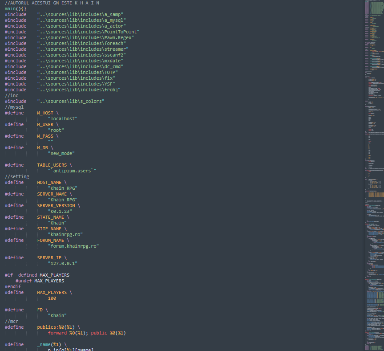The height and width of the screenshot is (351, 384).
Task: Click the #endif directive
Action: (x=13, y=287)
